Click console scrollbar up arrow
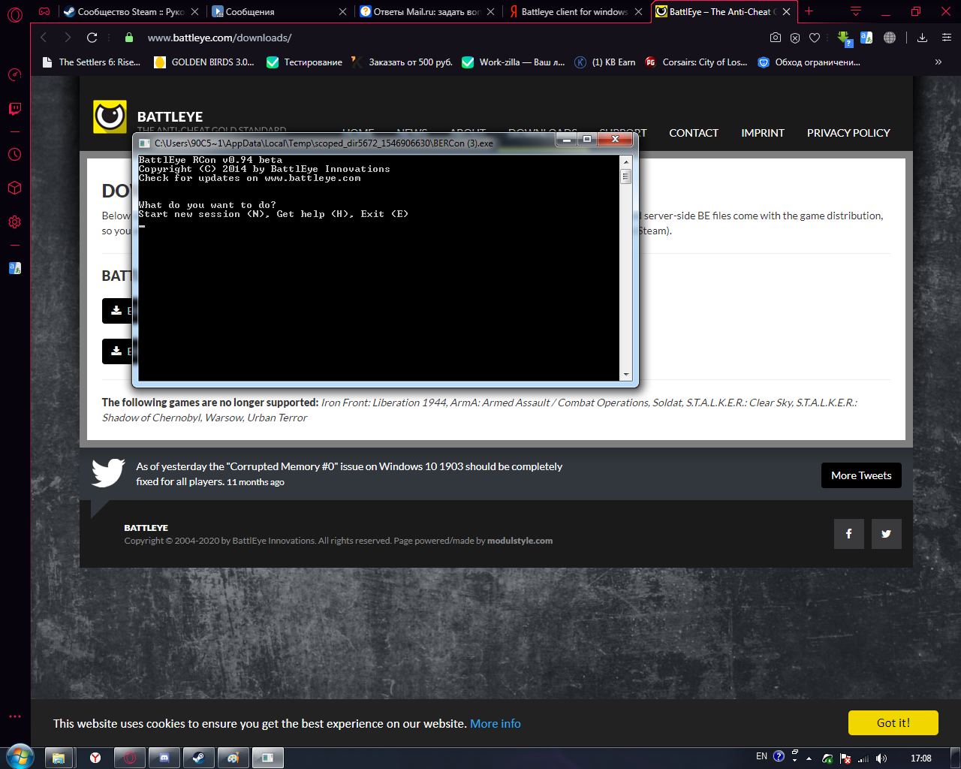 click(x=626, y=161)
